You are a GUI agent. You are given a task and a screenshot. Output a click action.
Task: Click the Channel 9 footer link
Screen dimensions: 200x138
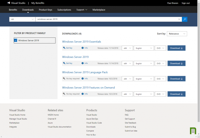[x=52, y=119]
